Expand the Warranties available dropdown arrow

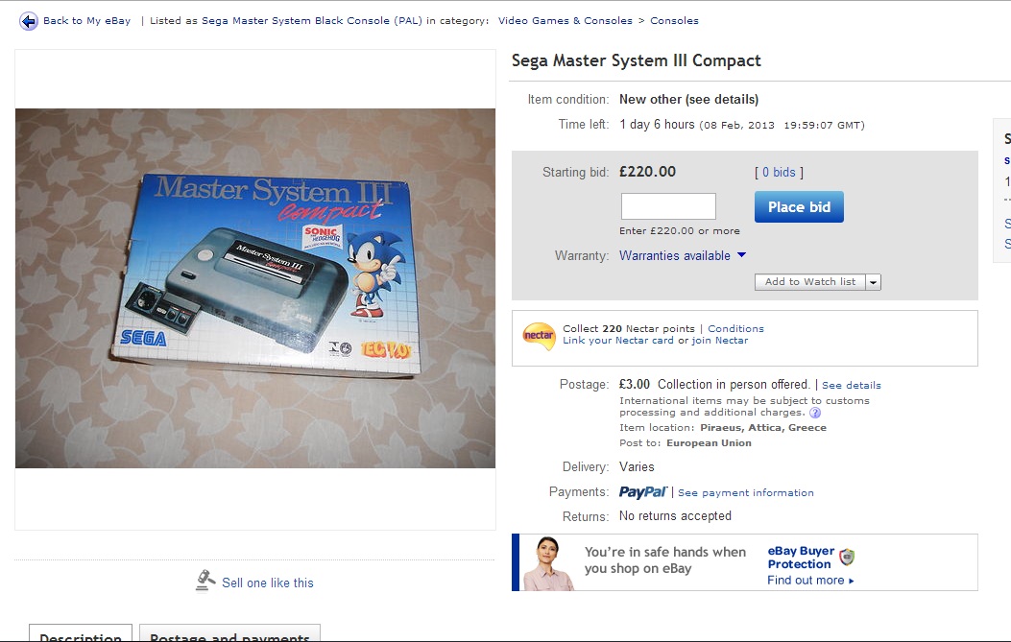[741, 255]
